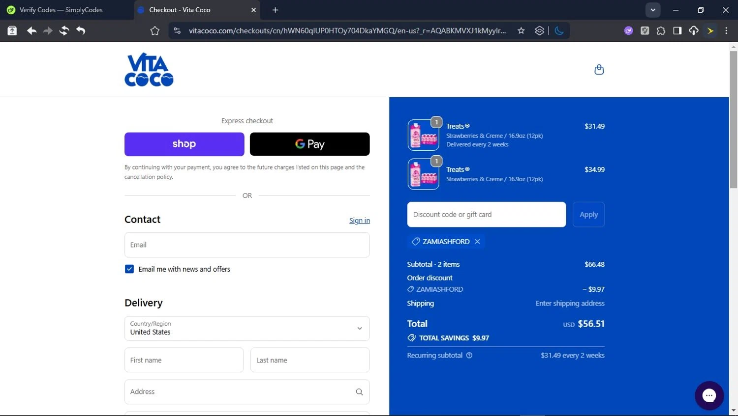738x416 pixels.
Task: Click the crescent moon icon in address bar
Action: point(559,30)
